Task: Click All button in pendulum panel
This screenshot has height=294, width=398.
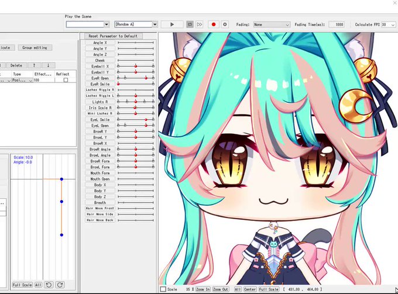Action: click(38, 285)
